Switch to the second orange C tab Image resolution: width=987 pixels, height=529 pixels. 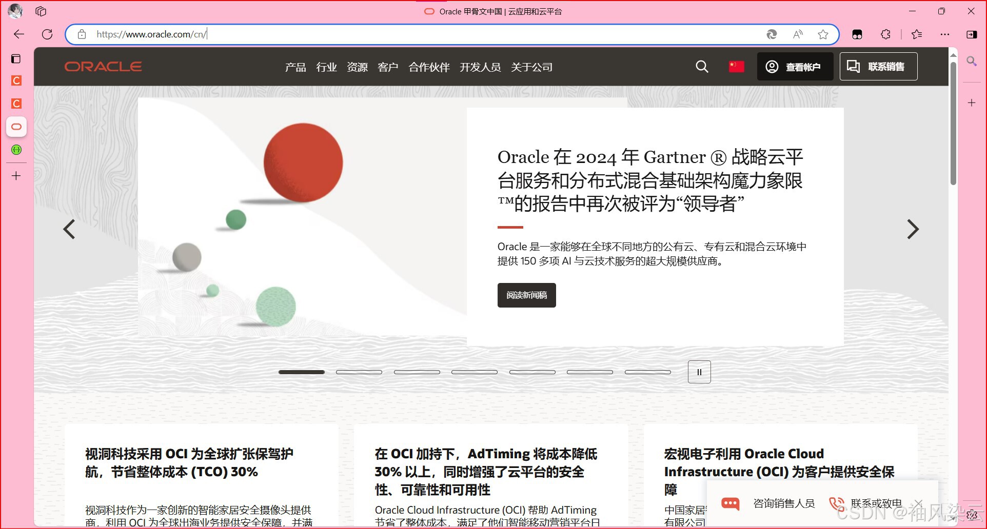pyautogui.click(x=16, y=104)
